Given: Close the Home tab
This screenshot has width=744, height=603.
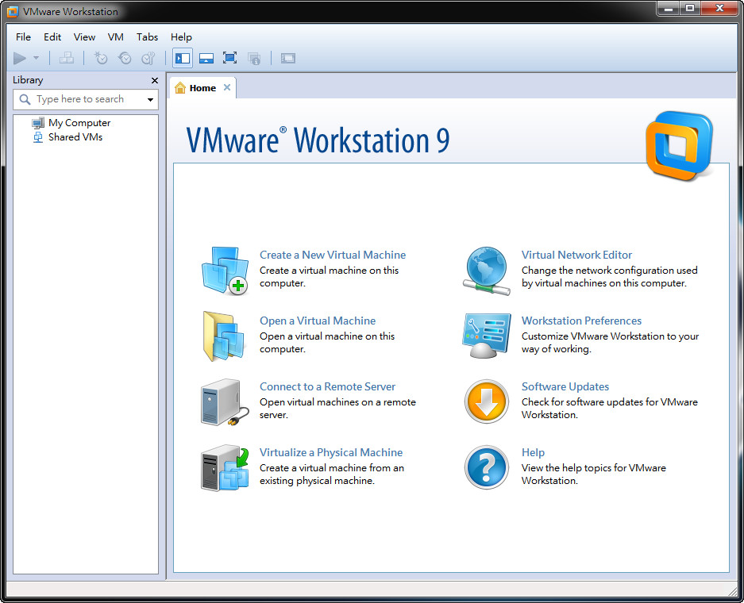Looking at the screenshot, I should click(x=227, y=87).
